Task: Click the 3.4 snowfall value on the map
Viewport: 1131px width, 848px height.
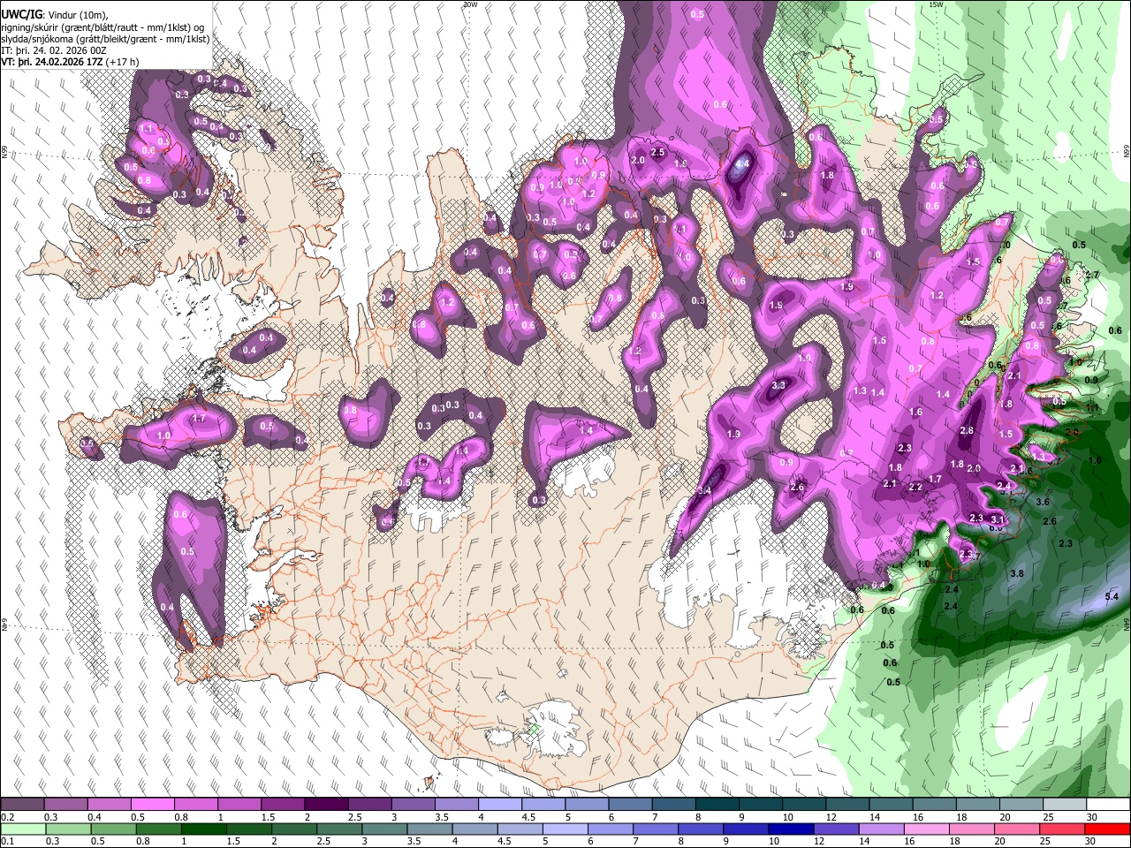Action: click(x=704, y=491)
